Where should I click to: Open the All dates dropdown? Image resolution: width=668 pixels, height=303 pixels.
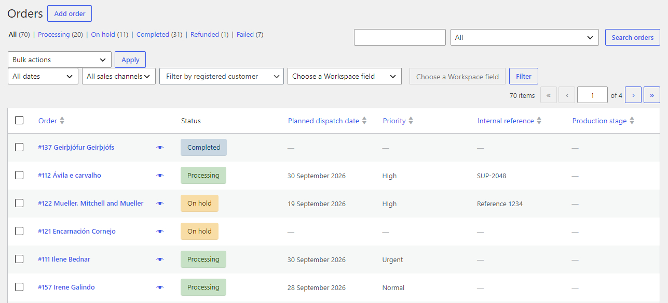43,76
